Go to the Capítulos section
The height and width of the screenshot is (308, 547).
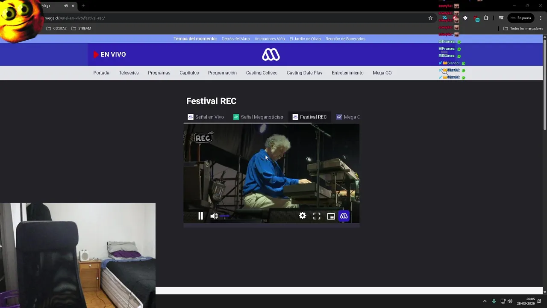click(189, 73)
